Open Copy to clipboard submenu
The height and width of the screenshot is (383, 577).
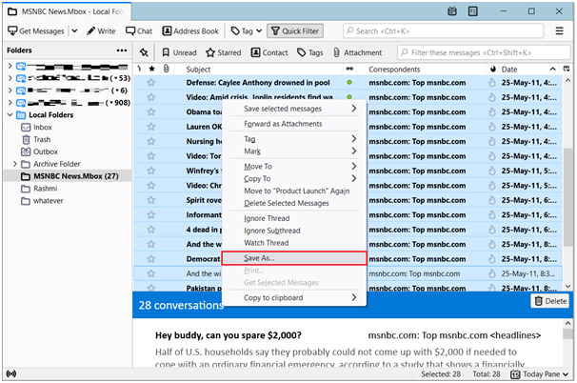point(293,297)
